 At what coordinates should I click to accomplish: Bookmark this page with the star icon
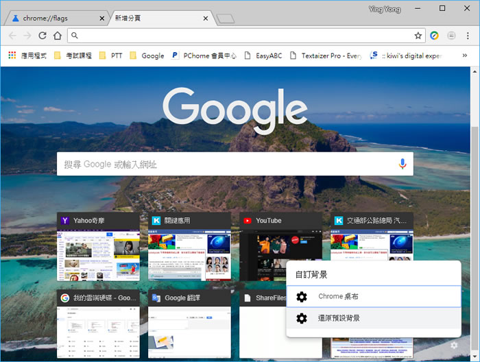418,35
